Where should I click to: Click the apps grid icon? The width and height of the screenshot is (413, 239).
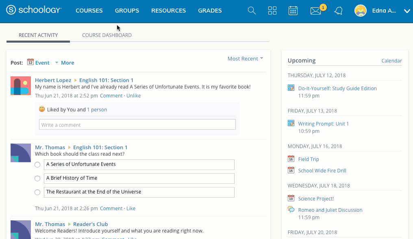[x=272, y=11]
